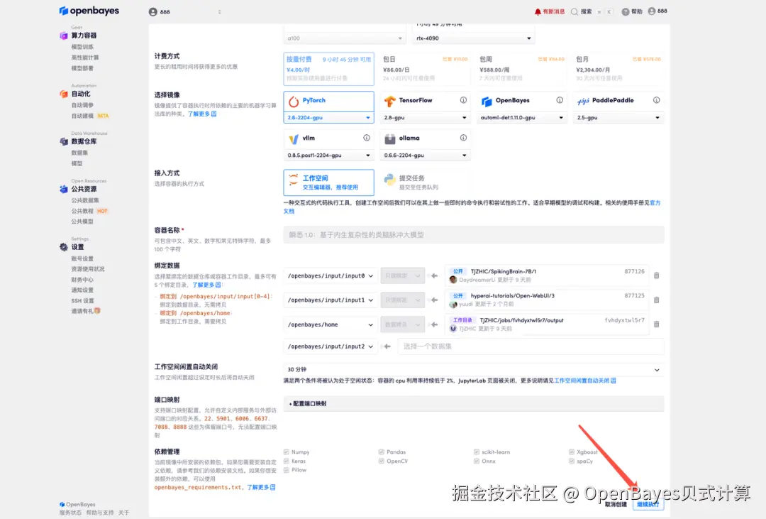Select the 包日 ¥86.00/日 billing option

425,68
